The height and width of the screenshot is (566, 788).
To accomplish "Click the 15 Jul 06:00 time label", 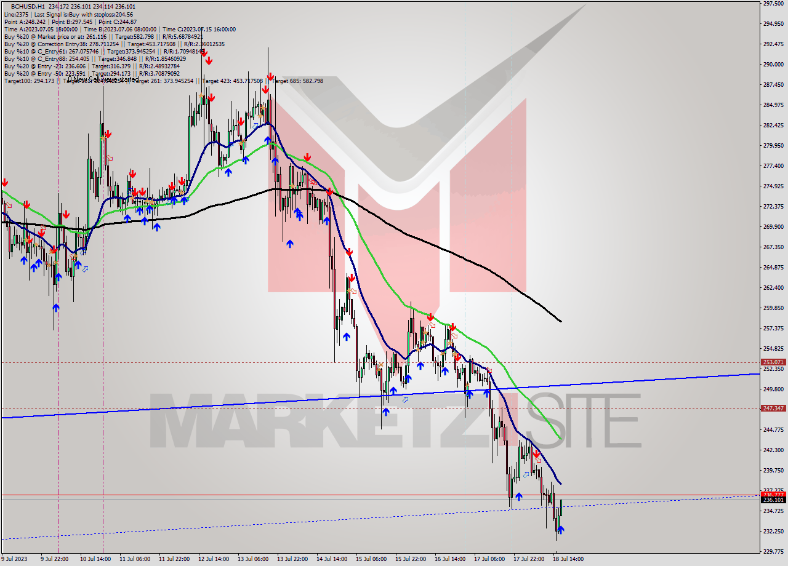I will click(x=372, y=559).
